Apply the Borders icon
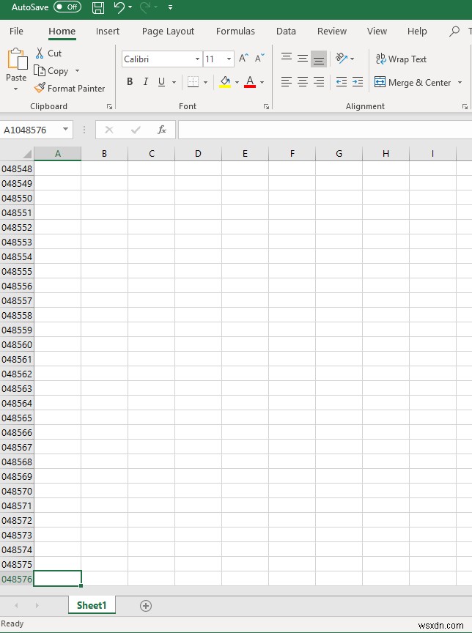 pyautogui.click(x=193, y=82)
